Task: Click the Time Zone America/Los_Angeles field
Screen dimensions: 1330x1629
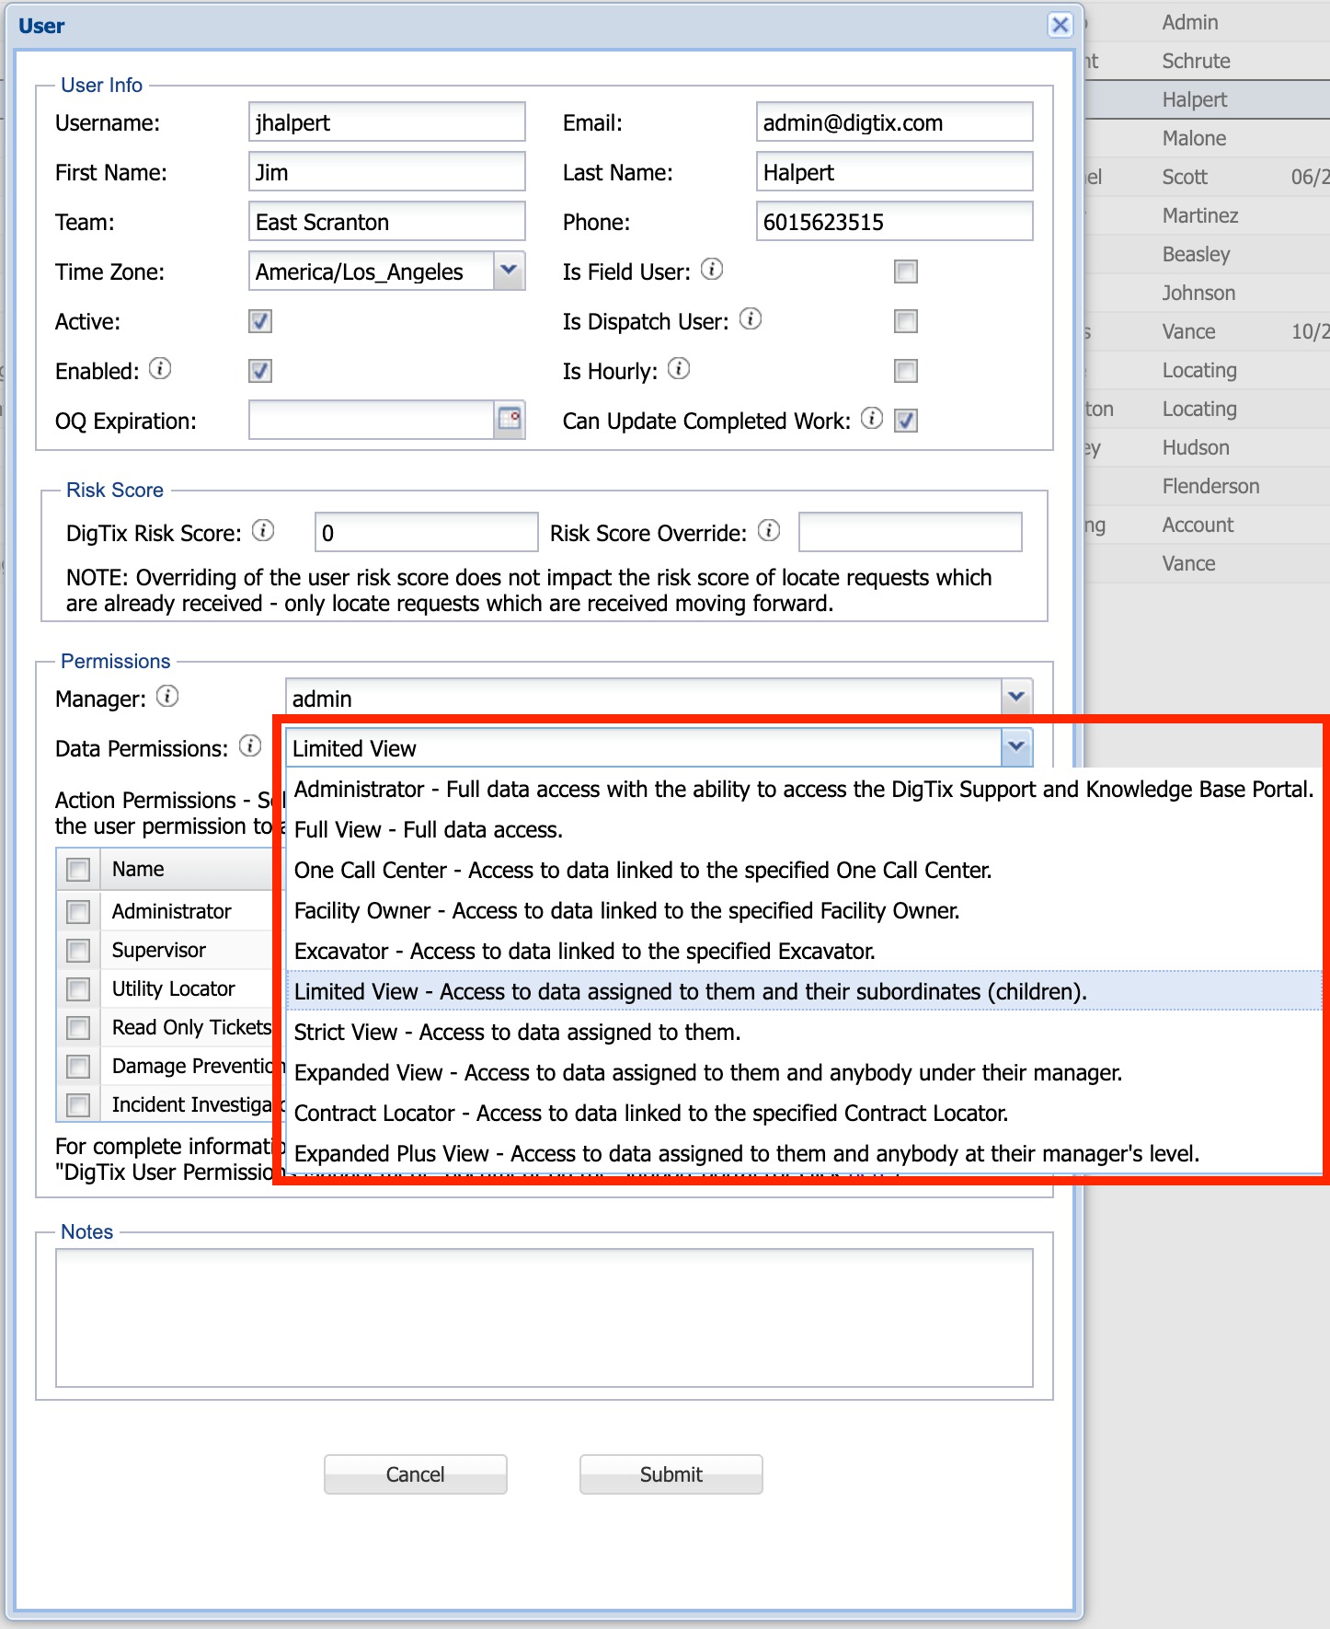Action: [372, 271]
